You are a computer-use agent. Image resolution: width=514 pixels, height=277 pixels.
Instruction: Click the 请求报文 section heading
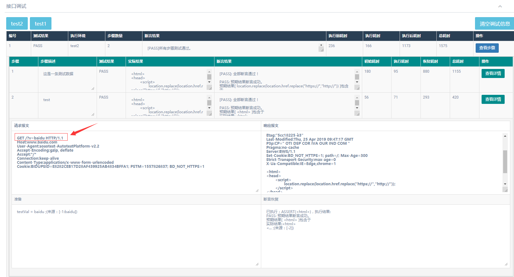pyautogui.click(x=22, y=126)
